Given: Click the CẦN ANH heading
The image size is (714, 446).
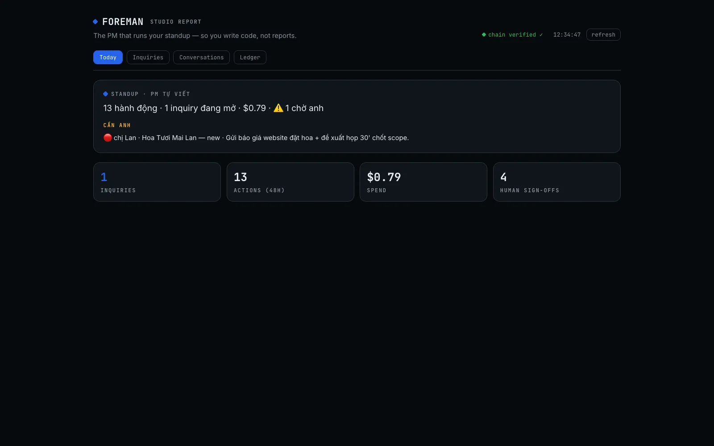Looking at the screenshot, I should pos(117,125).
